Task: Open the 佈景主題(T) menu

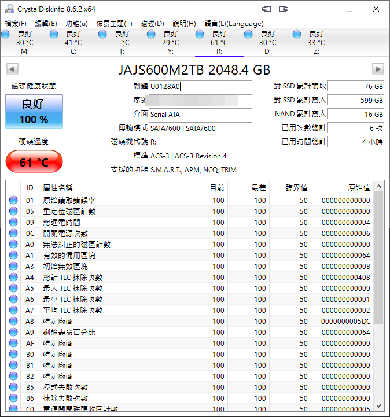Action: 114,24
